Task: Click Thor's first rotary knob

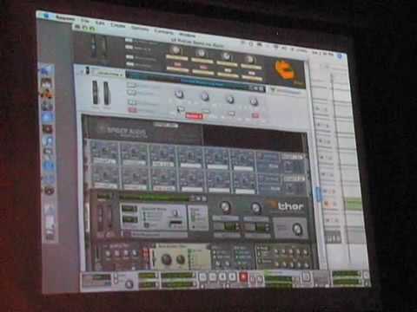Action: pos(225,206)
